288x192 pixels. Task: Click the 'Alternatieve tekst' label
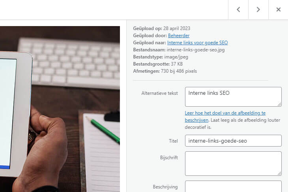[159, 93]
